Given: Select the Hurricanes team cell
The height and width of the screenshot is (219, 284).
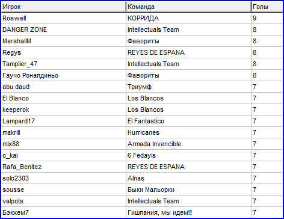Looking at the screenshot, I should [x=188, y=132].
